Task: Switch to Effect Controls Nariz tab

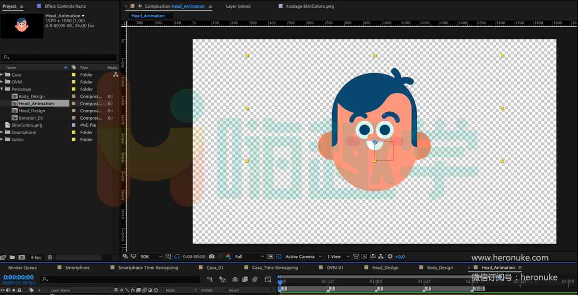Action: click(65, 6)
